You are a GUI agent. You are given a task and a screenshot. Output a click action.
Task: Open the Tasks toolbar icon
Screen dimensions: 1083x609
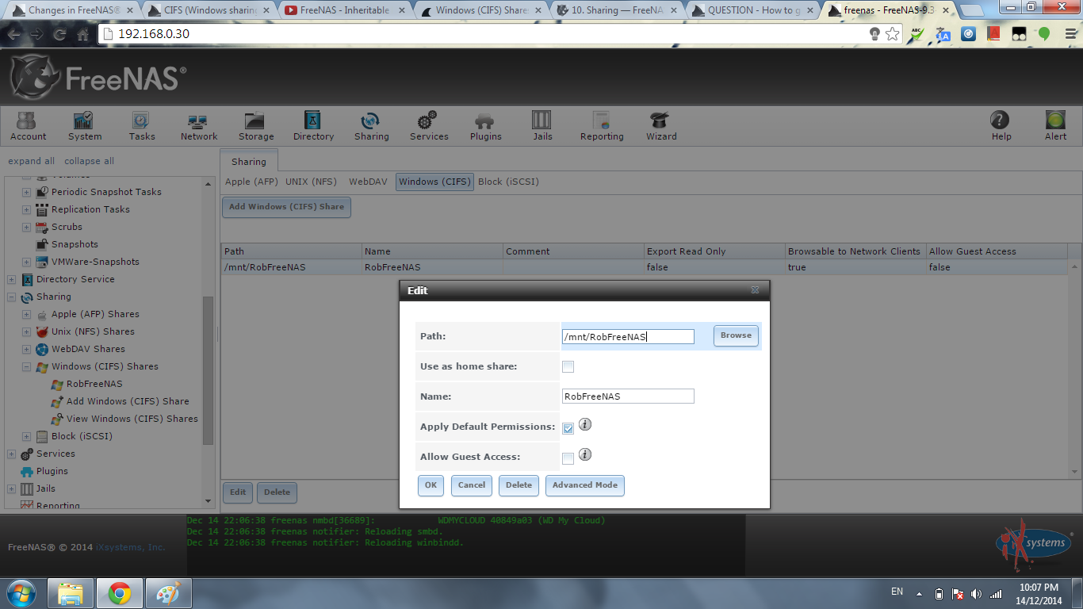pos(142,125)
